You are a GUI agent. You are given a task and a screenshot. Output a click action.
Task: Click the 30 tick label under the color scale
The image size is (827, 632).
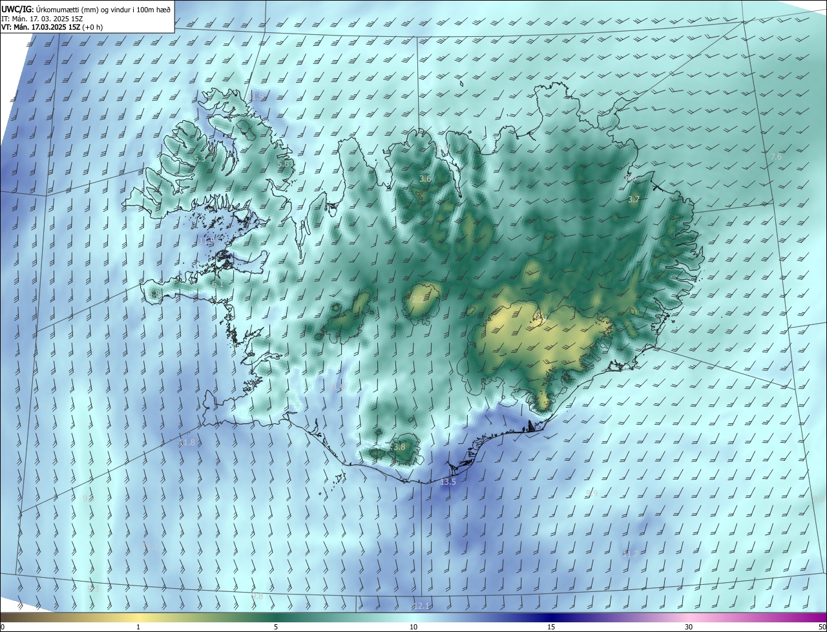(x=689, y=627)
